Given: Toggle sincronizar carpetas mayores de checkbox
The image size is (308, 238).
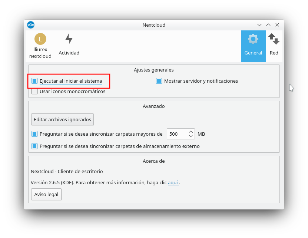Looking at the screenshot, I should [x=34, y=134].
